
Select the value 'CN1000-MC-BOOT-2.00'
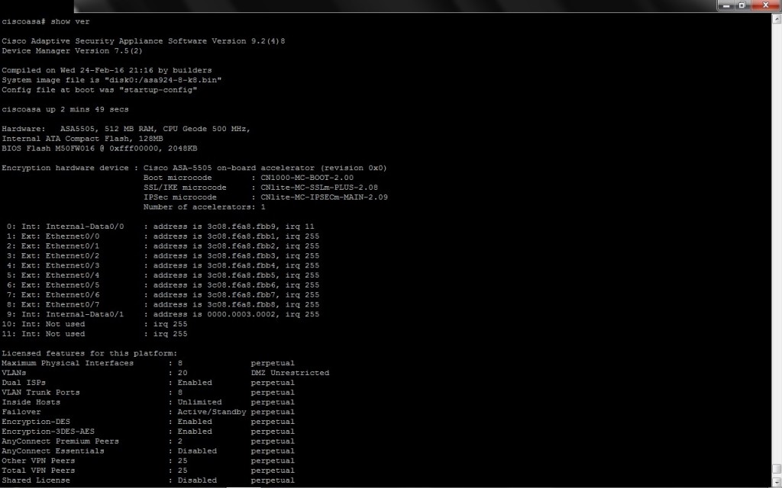tap(307, 178)
